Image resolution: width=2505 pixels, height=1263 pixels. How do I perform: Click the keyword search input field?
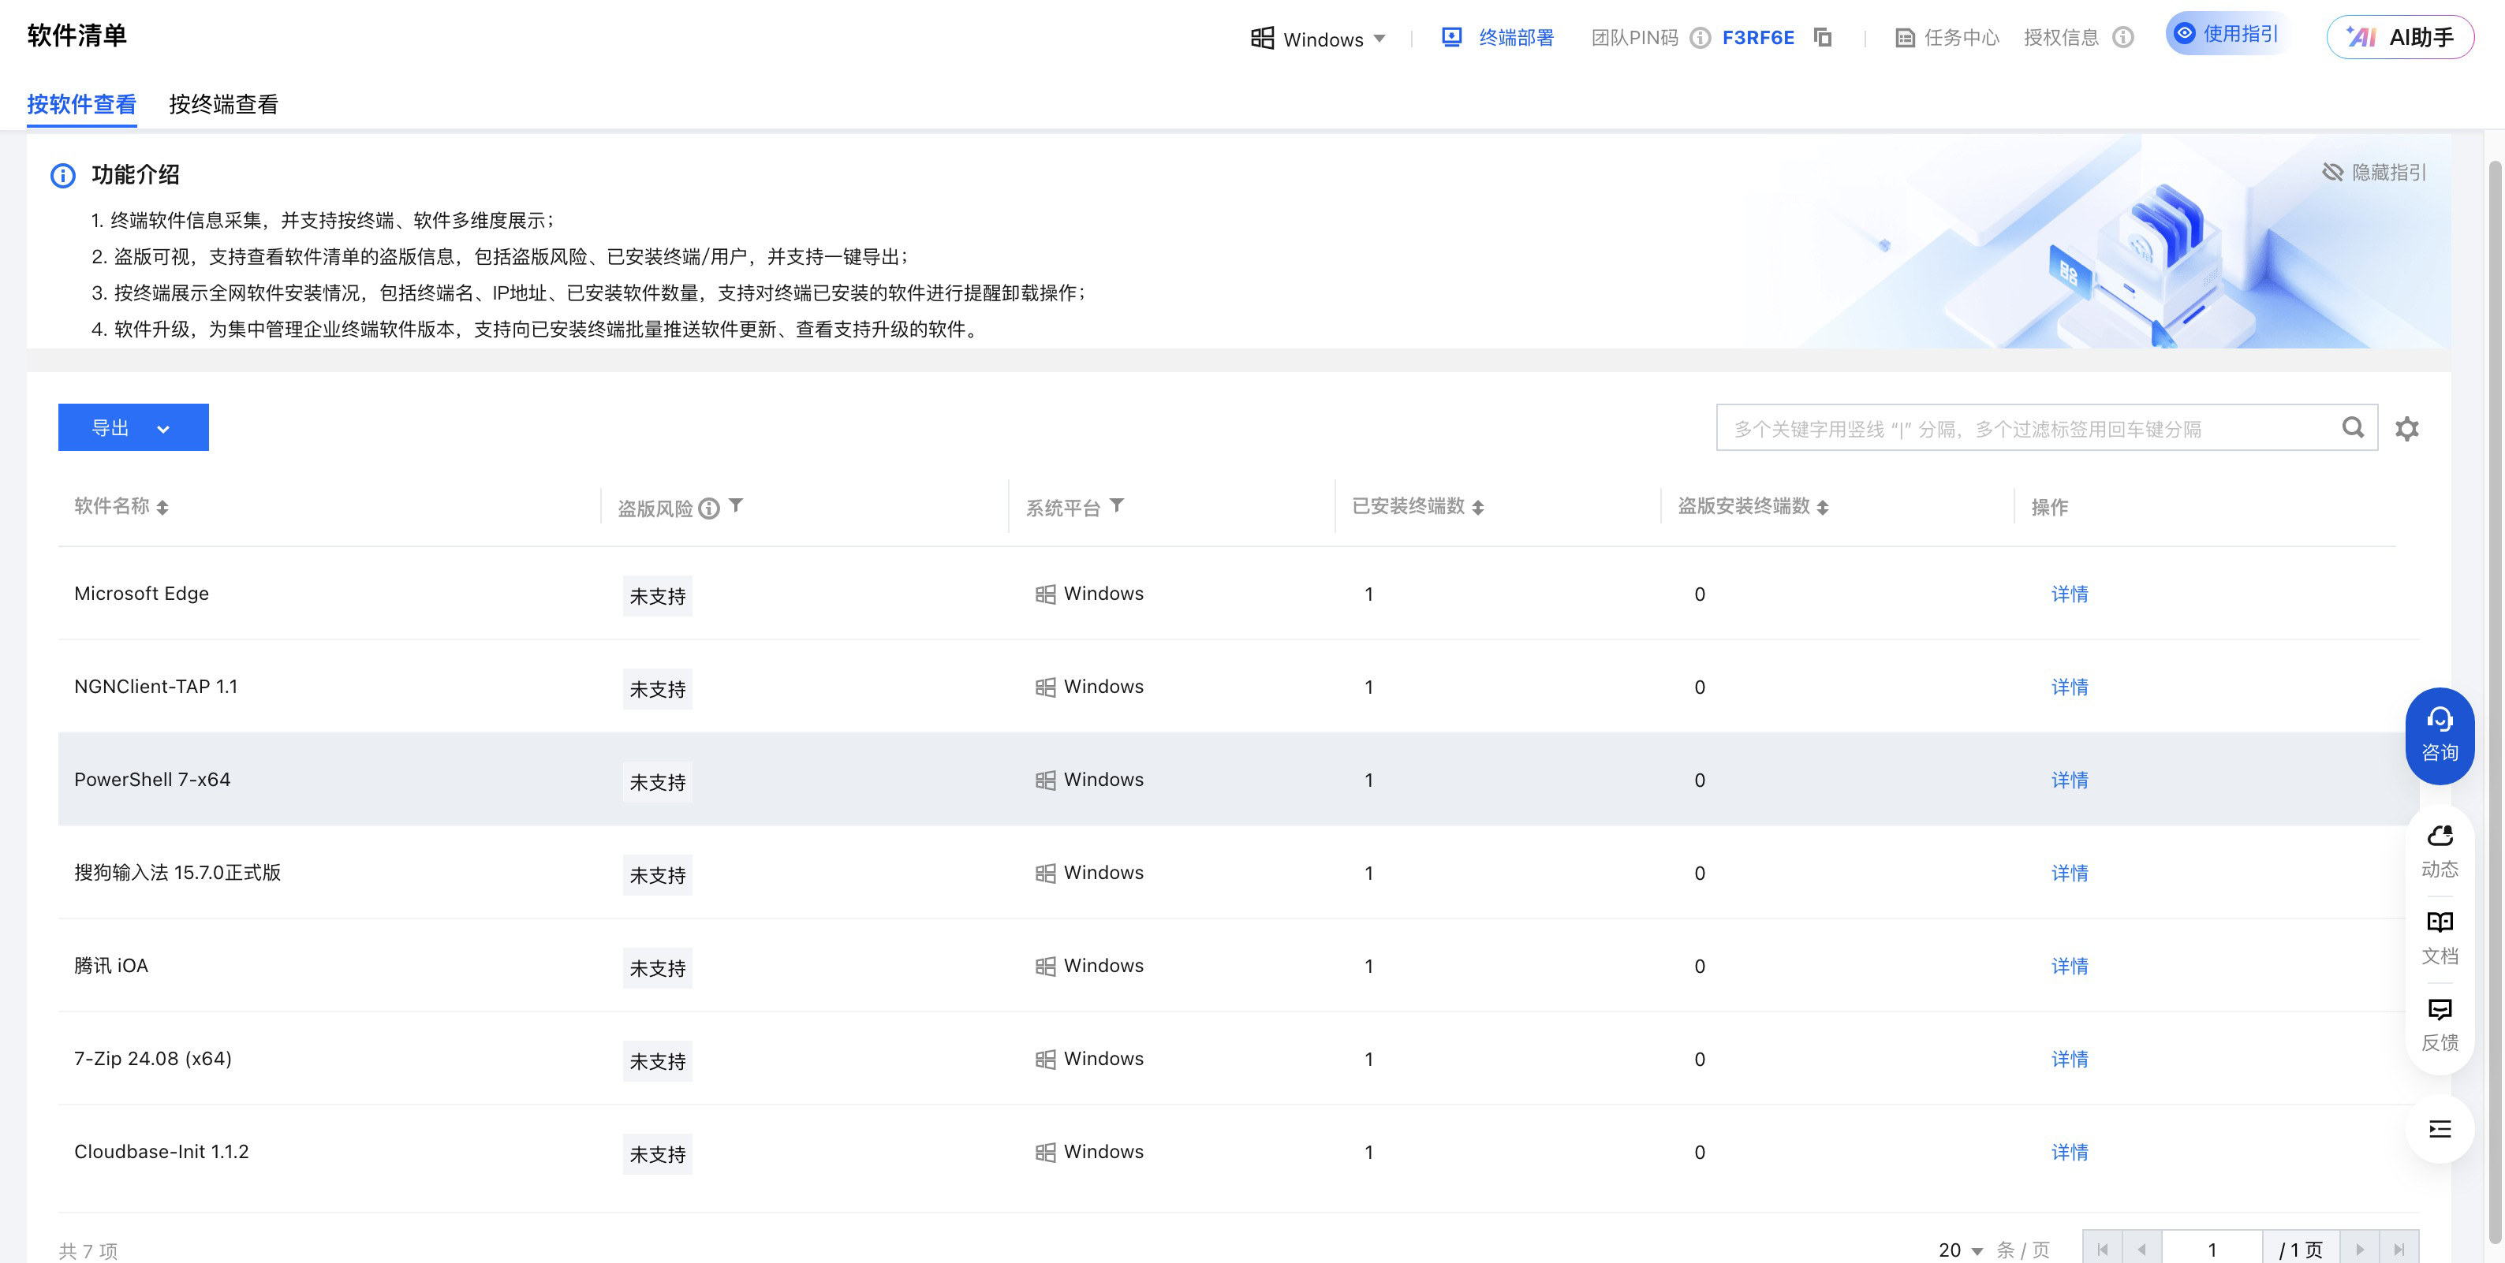click(x=2028, y=429)
